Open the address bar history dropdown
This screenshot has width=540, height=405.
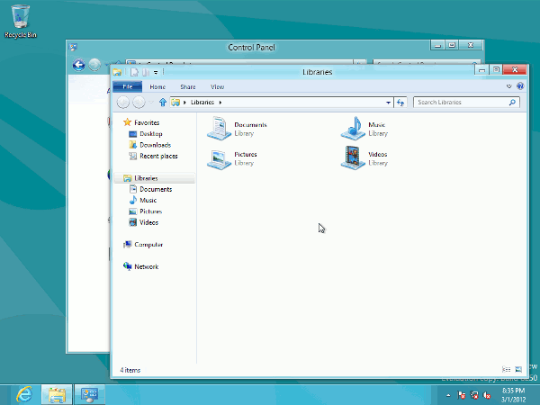(388, 103)
